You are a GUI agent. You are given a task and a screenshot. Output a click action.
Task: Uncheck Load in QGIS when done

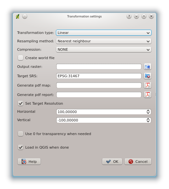click(20, 147)
